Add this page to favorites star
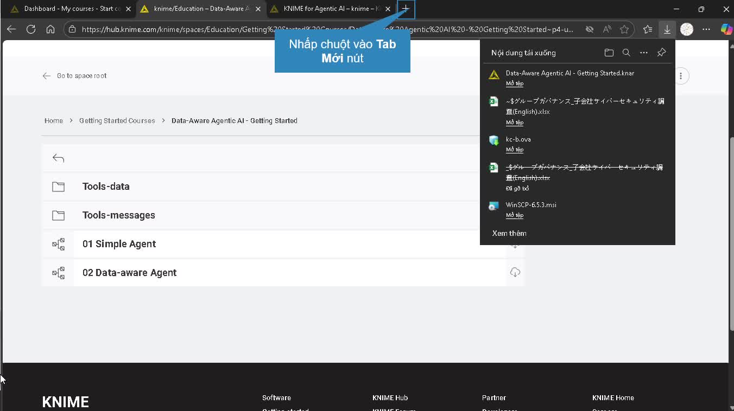 click(624, 29)
